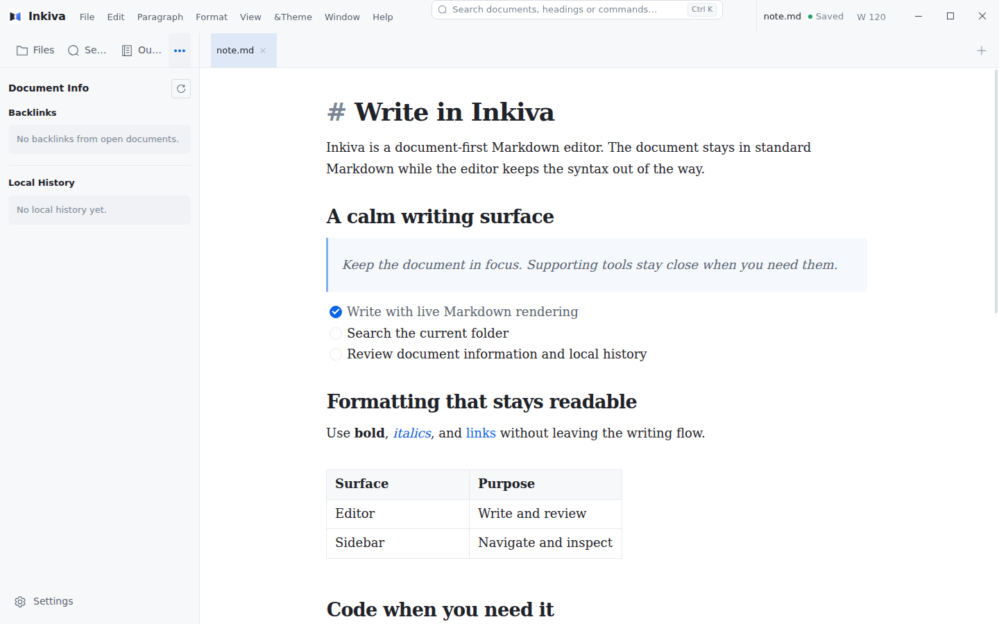Viewport: 999px width, 624px height.
Task: Click the 'Write in Inkiva' main heading
Action: [454, 112]
